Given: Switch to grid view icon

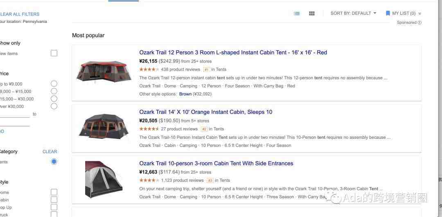Looking at the screenshot, I should point(311,13).
